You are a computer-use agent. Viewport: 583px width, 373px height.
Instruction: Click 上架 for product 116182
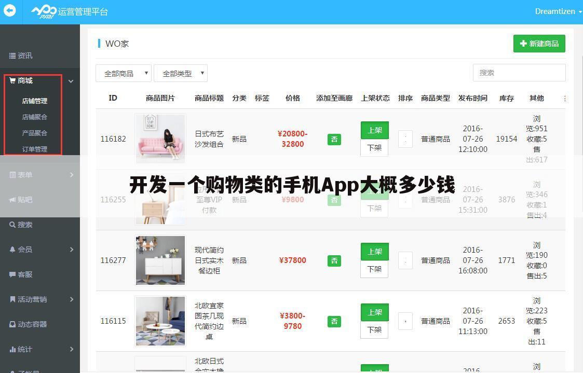click(374, 130)
